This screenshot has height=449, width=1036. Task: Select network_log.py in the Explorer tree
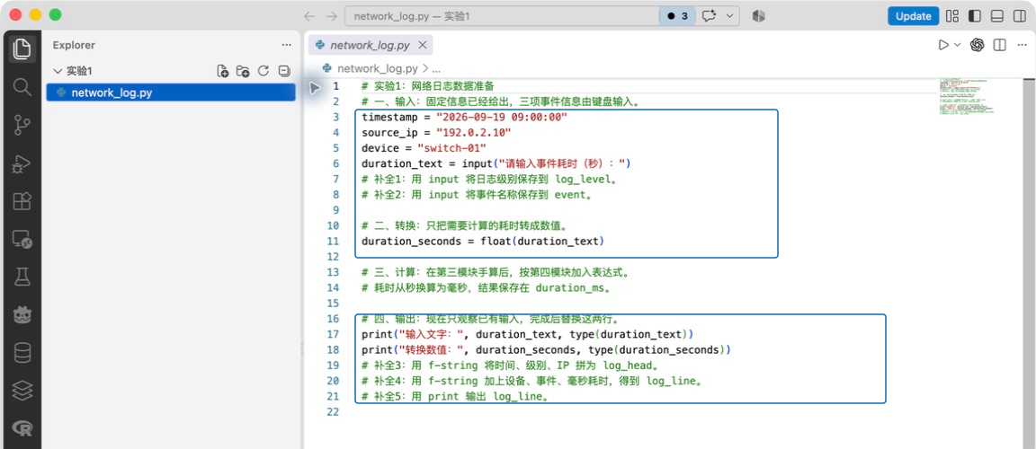171,93
